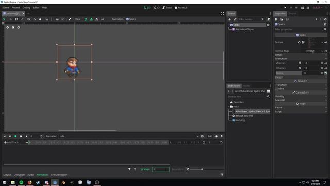The image size is (330, 186).
Task: Select the Select Mode arrow tool
Action: pyautogui.click(x=4, y=19)
